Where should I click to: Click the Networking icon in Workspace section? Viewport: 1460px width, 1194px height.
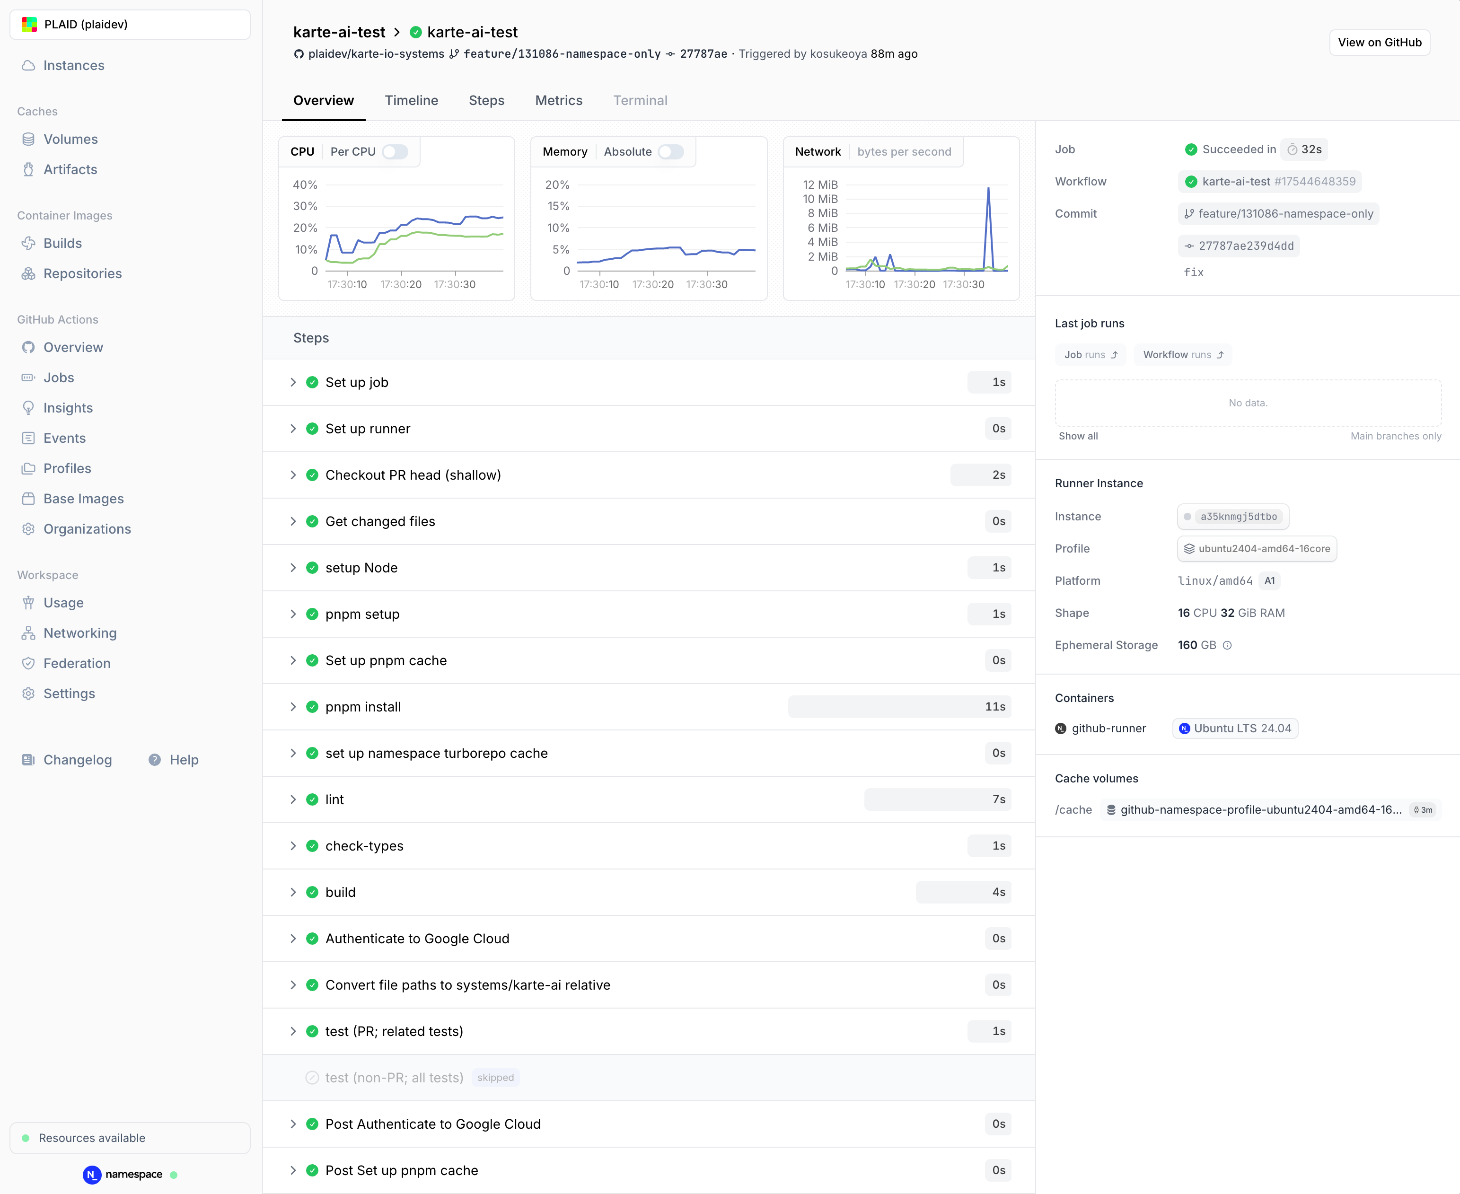tap(28, 633)
